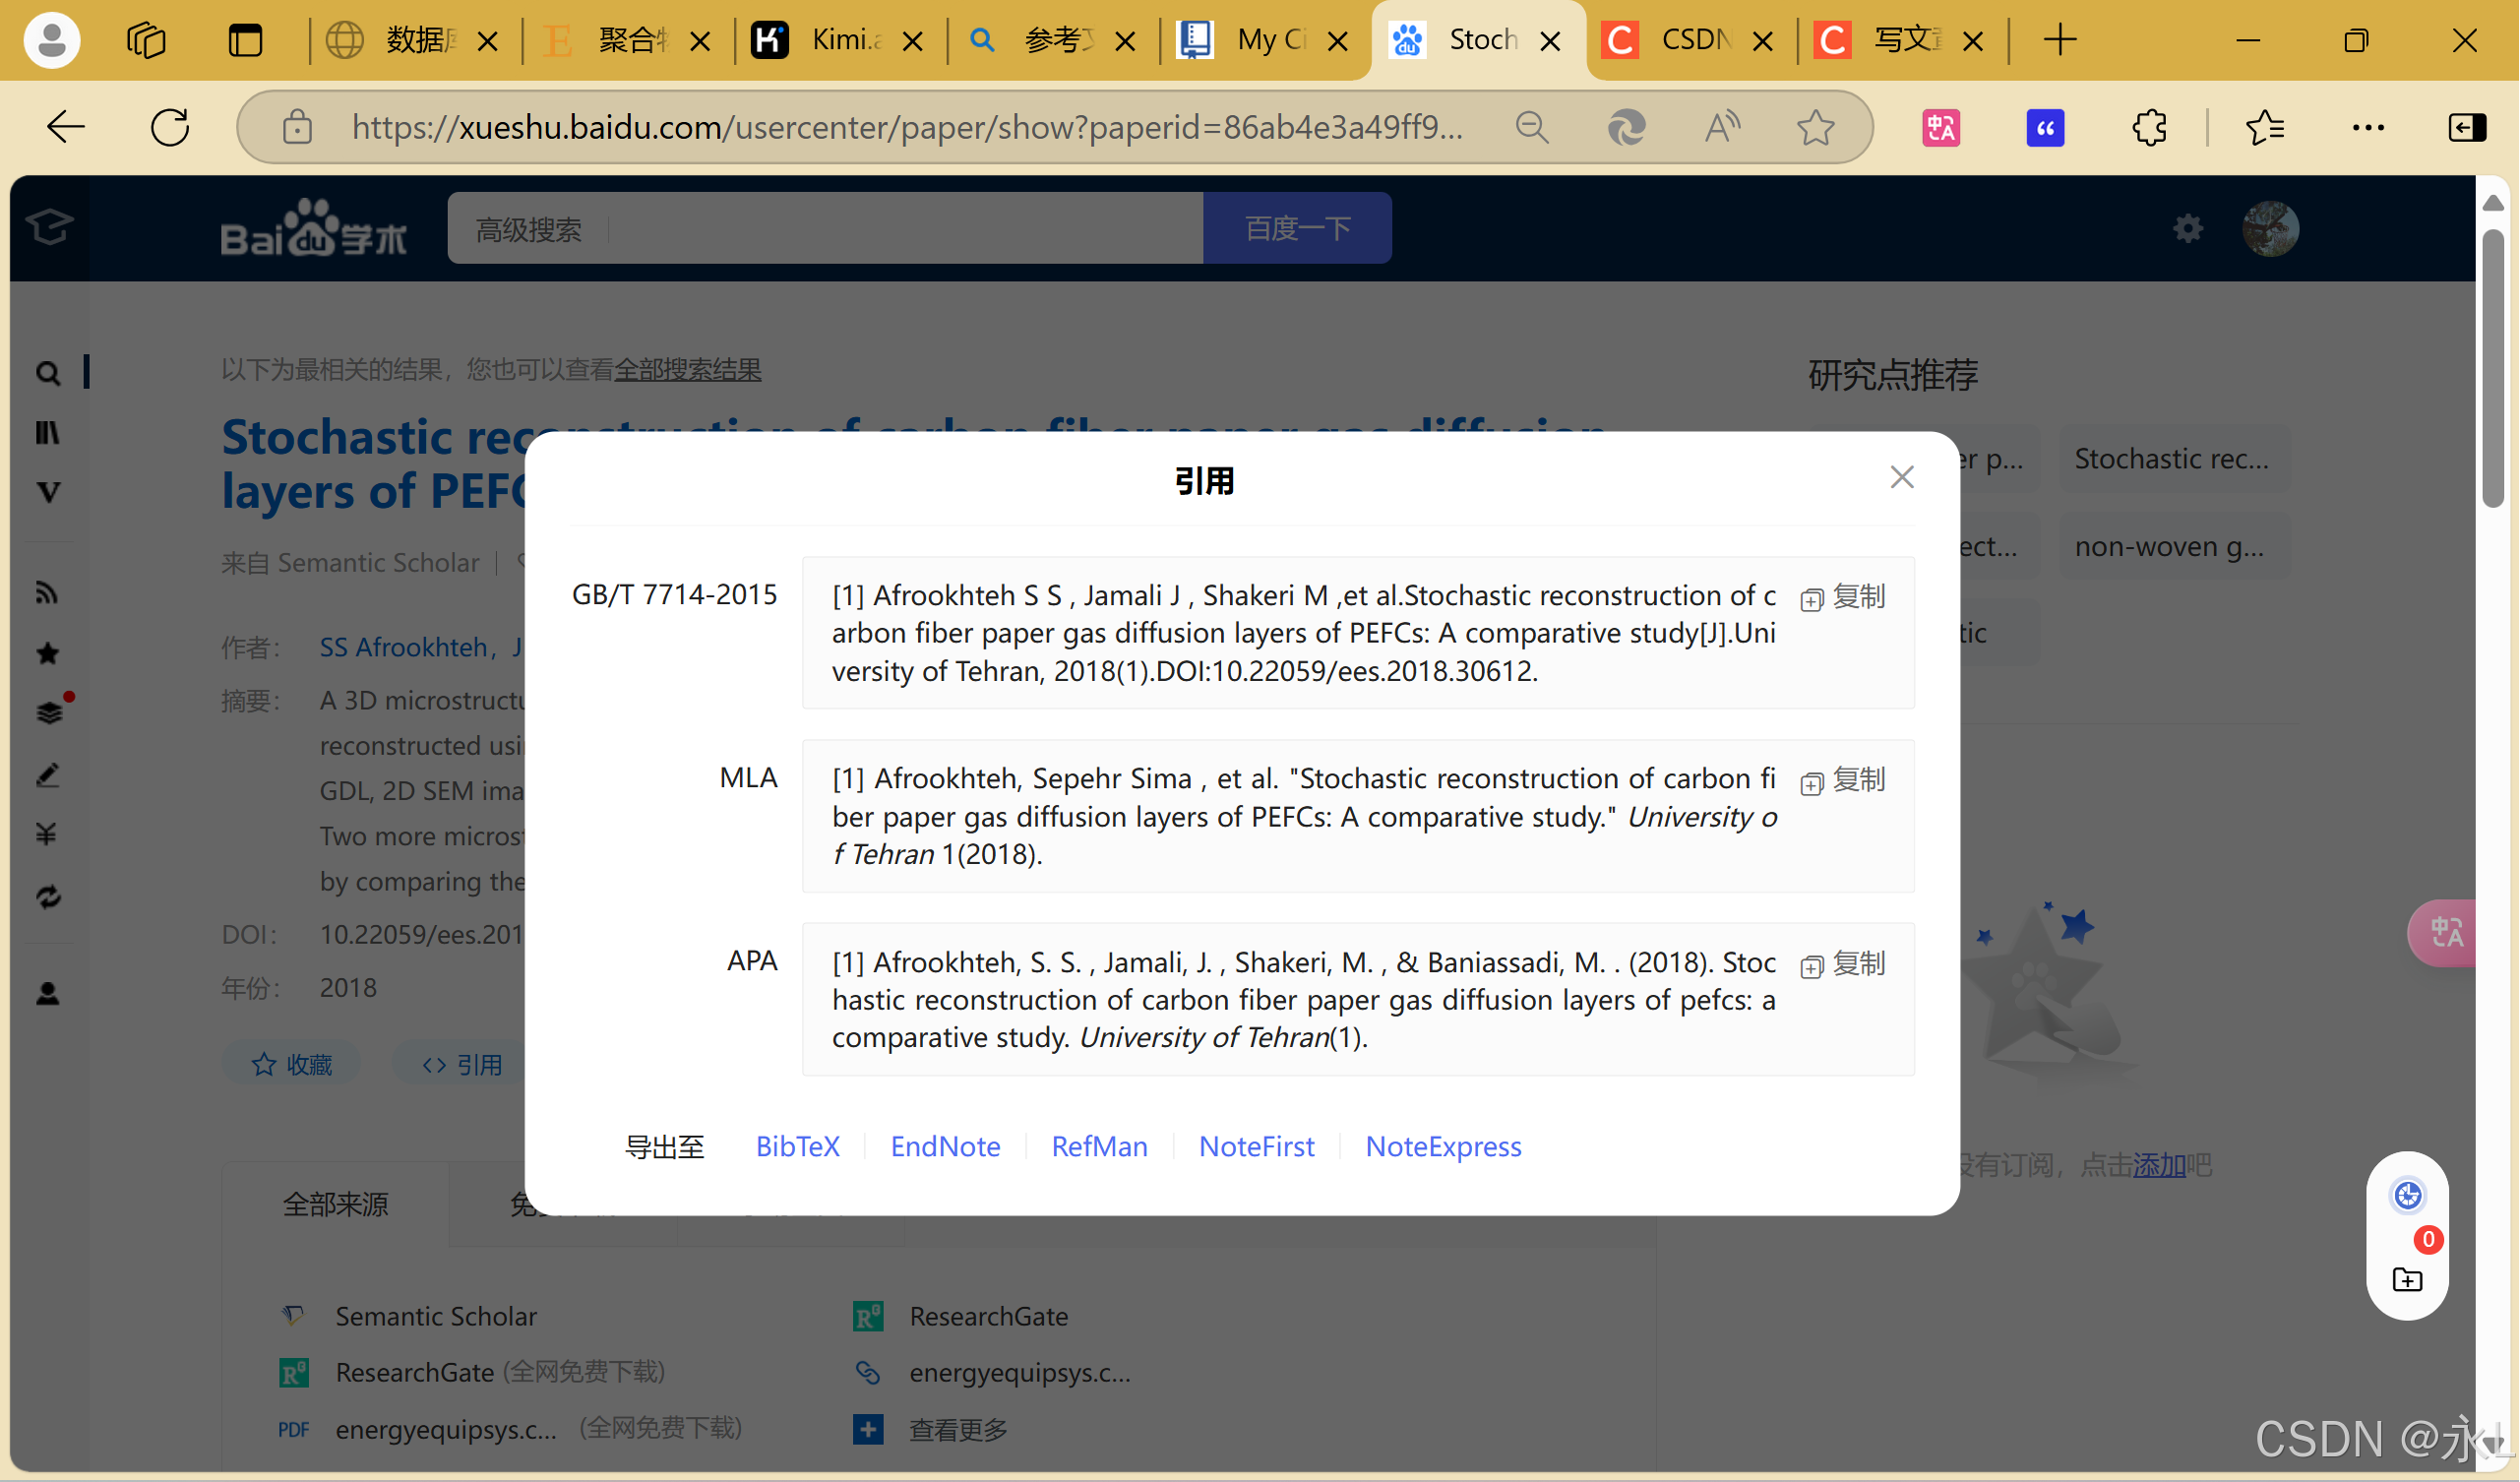Open the browser settings ellipsis menu
The width and height of the screenshot is (2520, 1482).
click(2367, 127)
